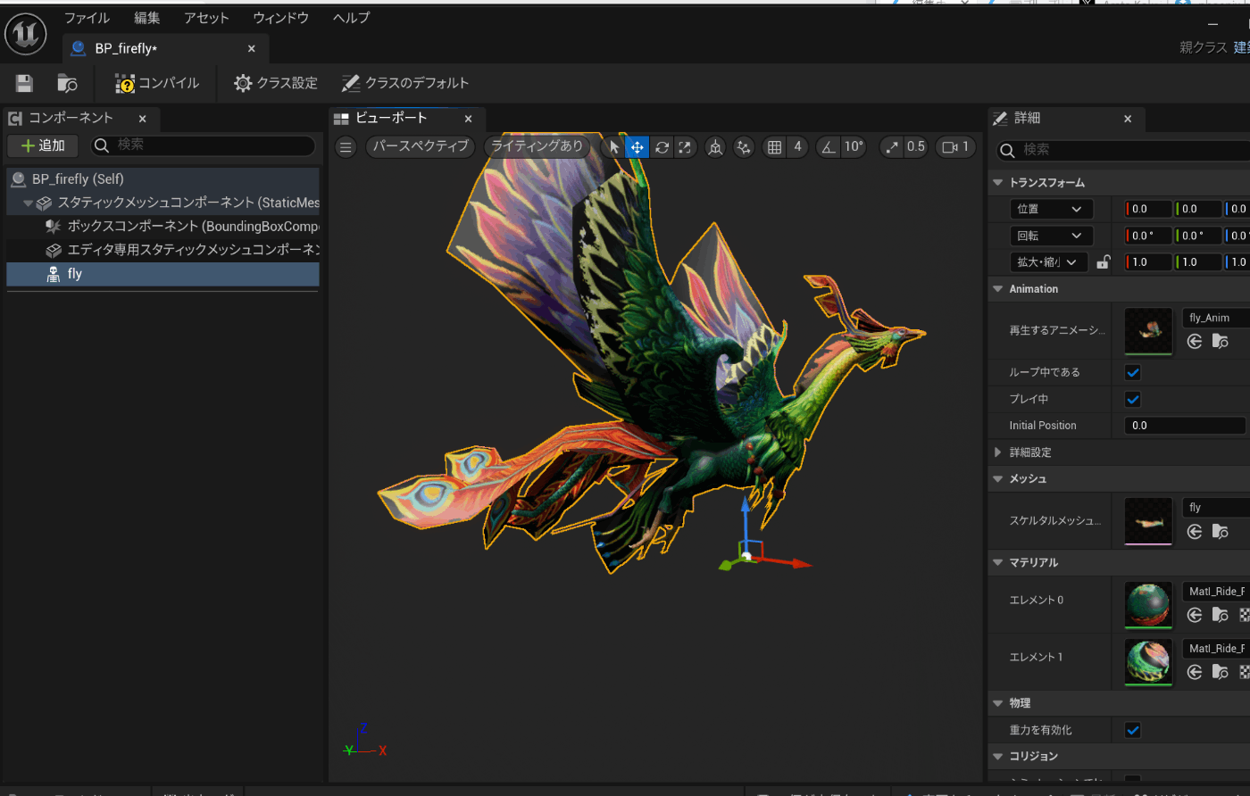Open the ファイル menu

point(87,18)
